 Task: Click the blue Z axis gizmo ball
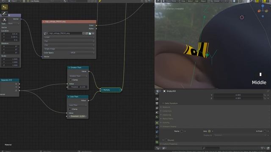[263, 6]
